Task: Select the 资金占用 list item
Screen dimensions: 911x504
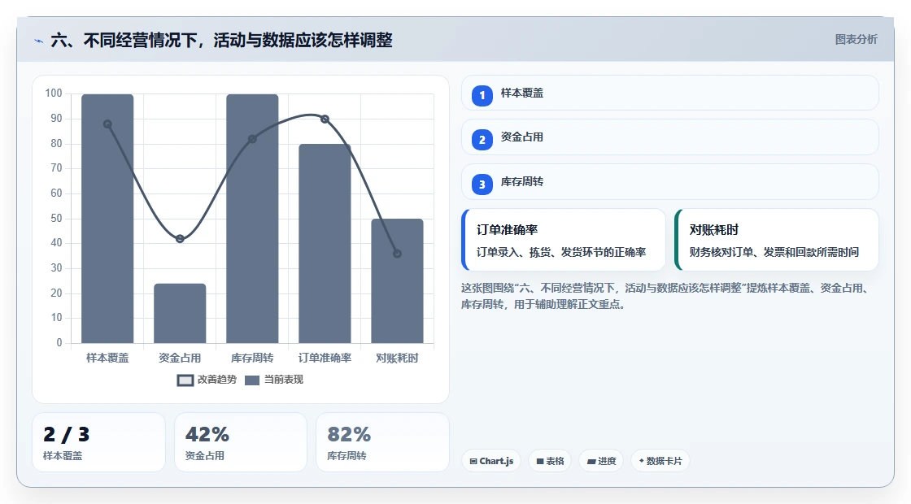Action: click(x=670, y=137)
